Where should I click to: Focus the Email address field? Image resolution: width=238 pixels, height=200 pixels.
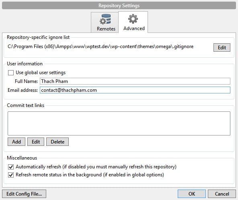[x=135, y=90]
